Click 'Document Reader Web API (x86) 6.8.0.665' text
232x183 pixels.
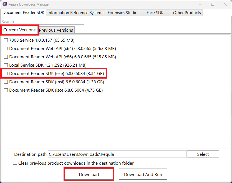pyautogui.click(x=50, y=57)
